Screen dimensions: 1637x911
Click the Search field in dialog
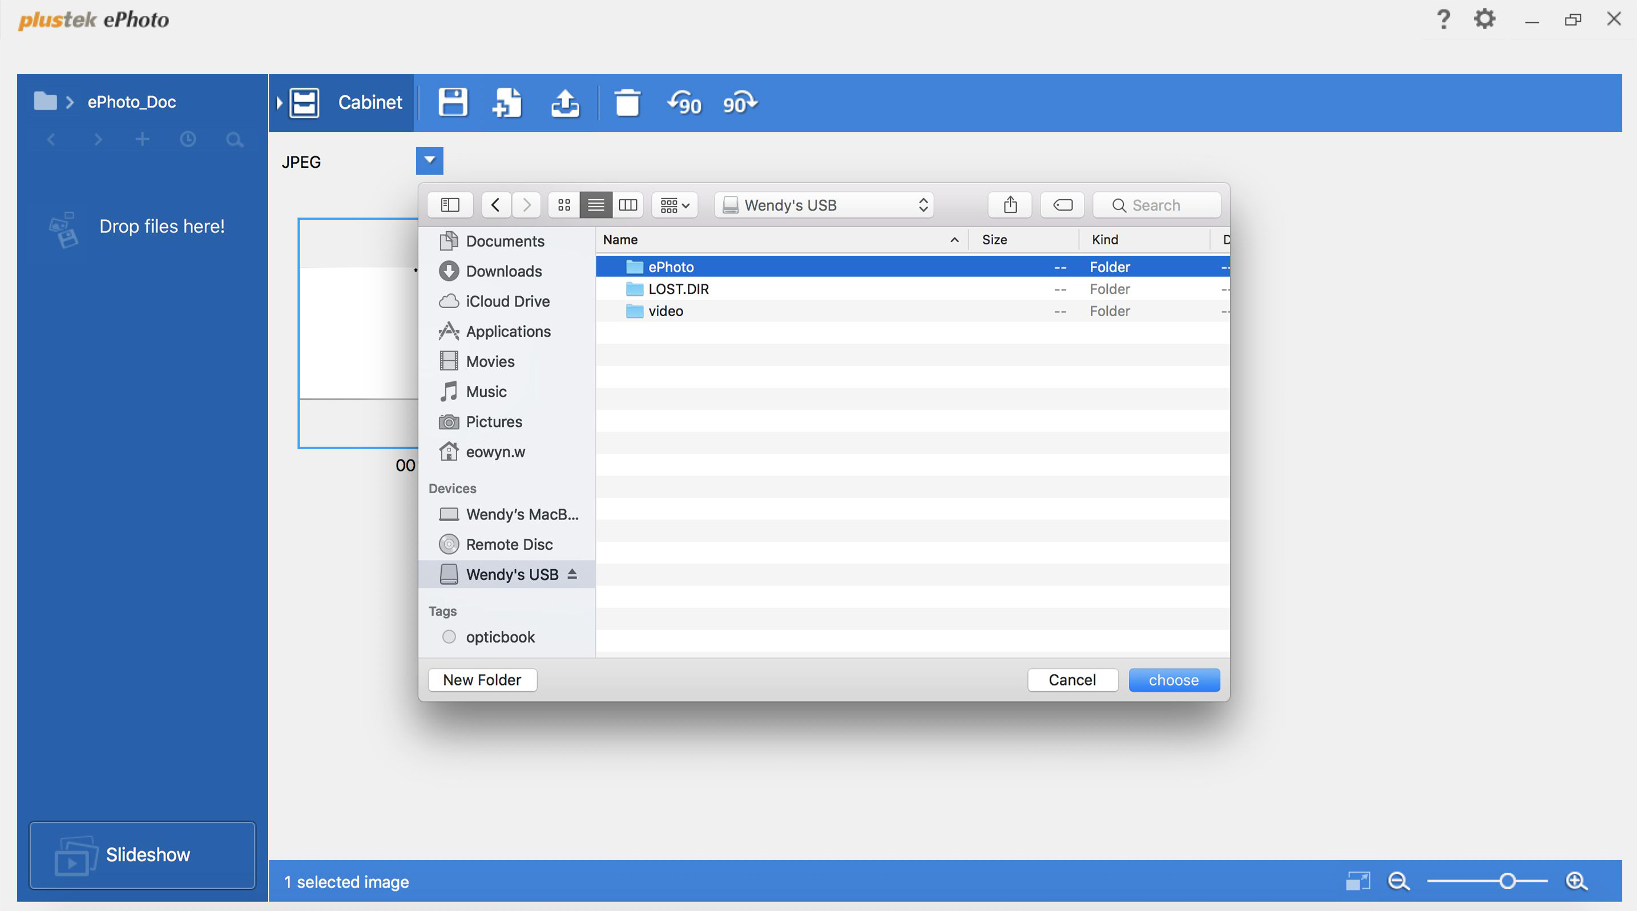click(1156, 205)
